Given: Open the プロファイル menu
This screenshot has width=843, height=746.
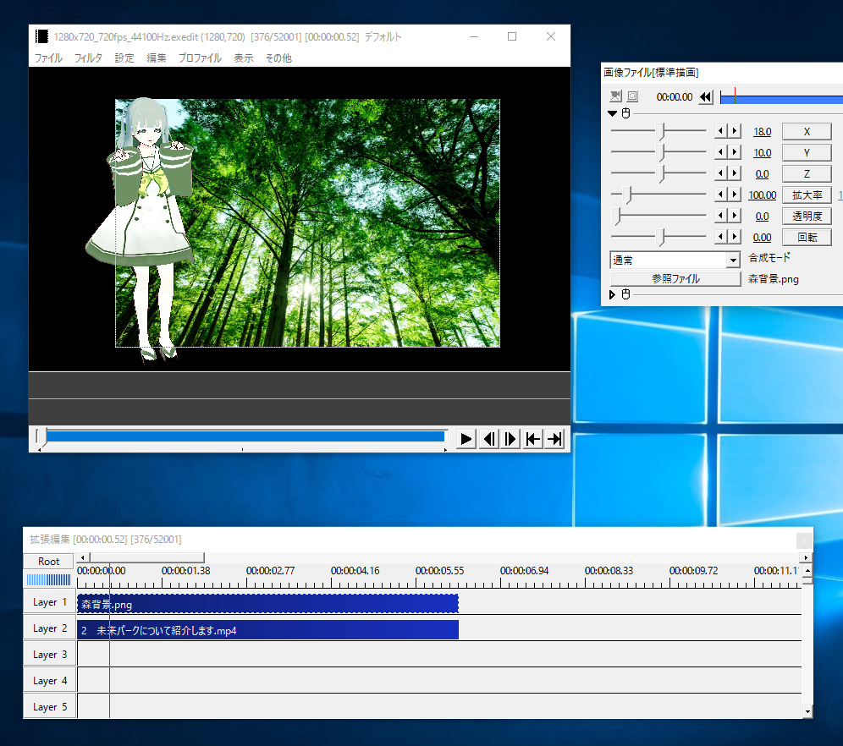Looking at the screenshot, I should point(200,58).
